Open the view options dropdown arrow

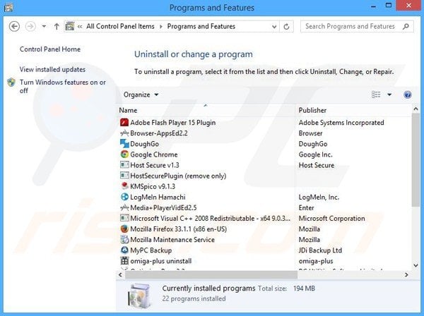click(389, 95)
